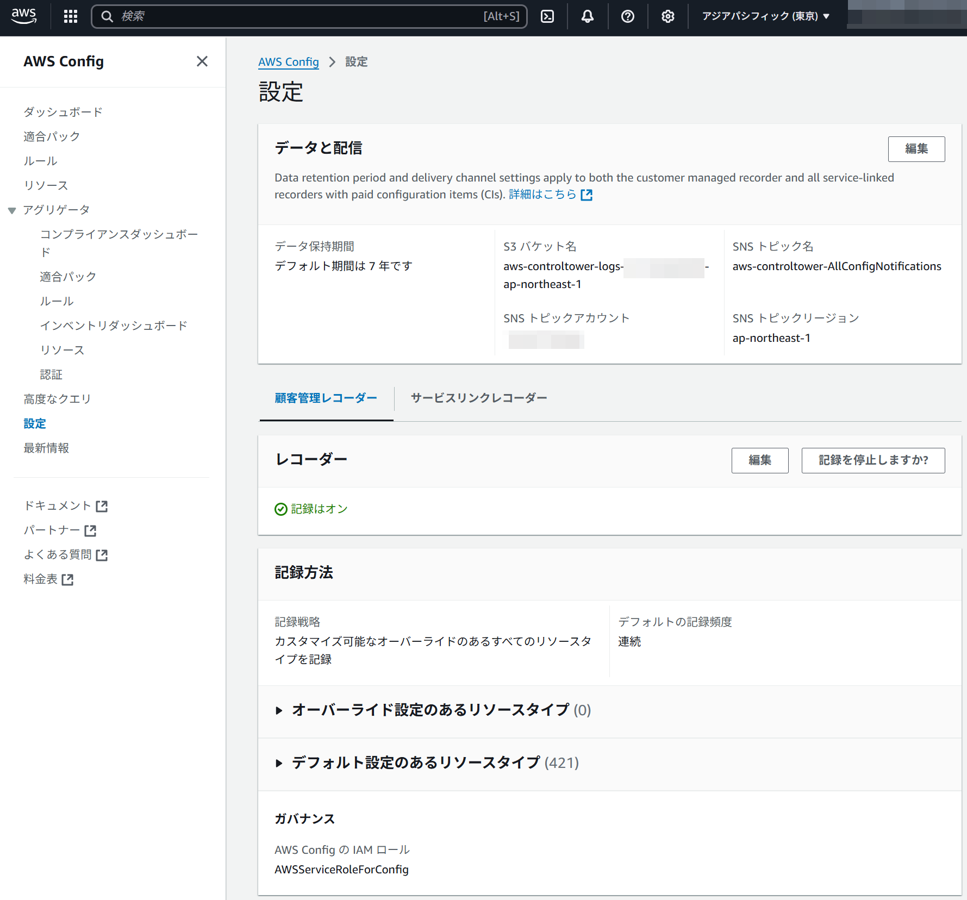Click the 記録を停止しますか? button
This screenshot has height=900, width=967.
pyautogui.click(x=873, y=460)
